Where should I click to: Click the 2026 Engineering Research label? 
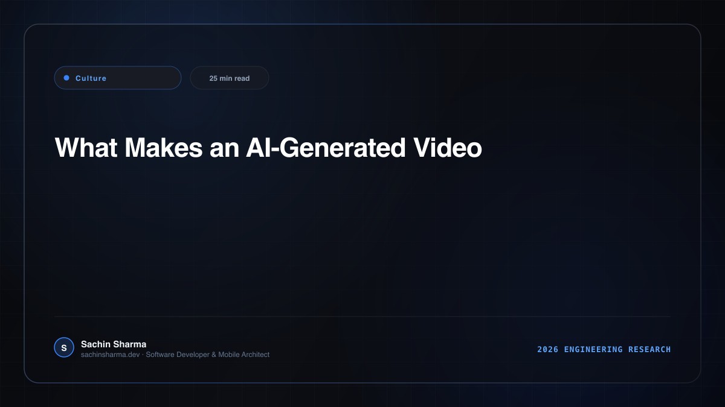[x=604, y=349]
